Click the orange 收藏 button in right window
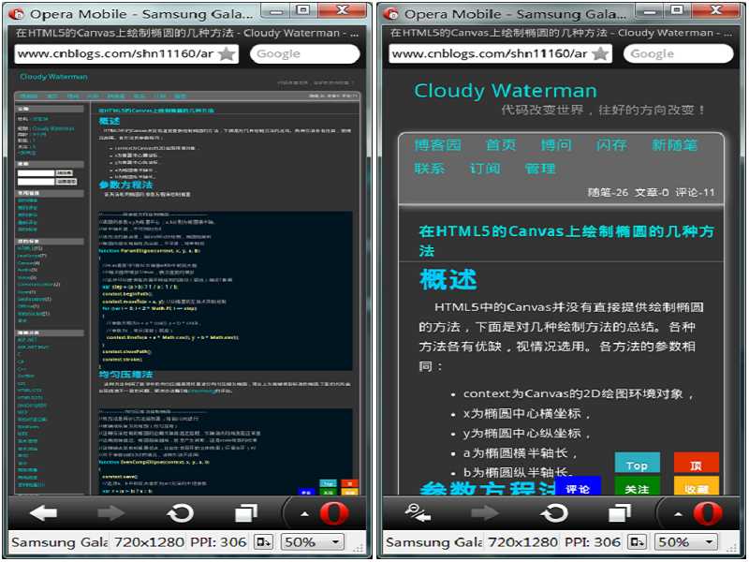 [697, 486]
